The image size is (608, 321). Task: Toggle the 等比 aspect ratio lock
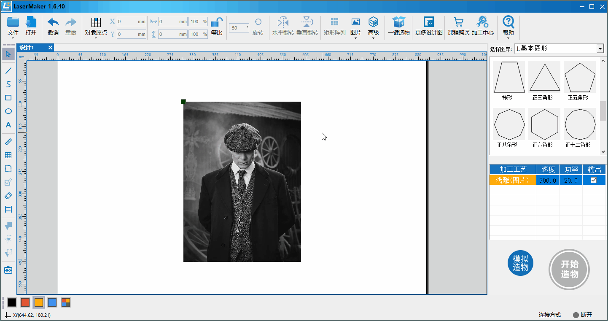pos(217,26)
